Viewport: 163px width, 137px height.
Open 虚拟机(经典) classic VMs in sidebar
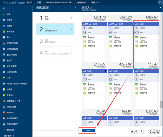tap(10, 55)
